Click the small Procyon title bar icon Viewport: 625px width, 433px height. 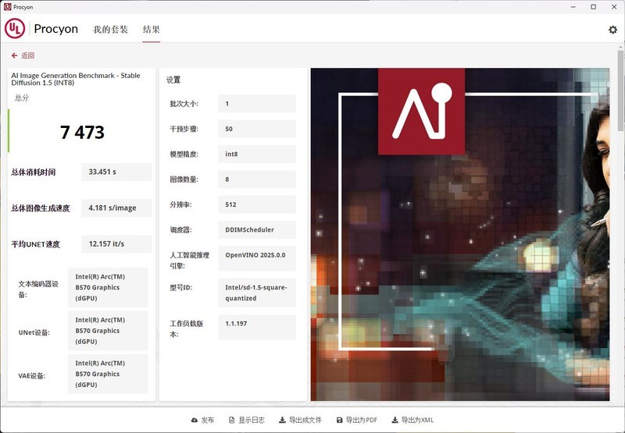(7, 7)
